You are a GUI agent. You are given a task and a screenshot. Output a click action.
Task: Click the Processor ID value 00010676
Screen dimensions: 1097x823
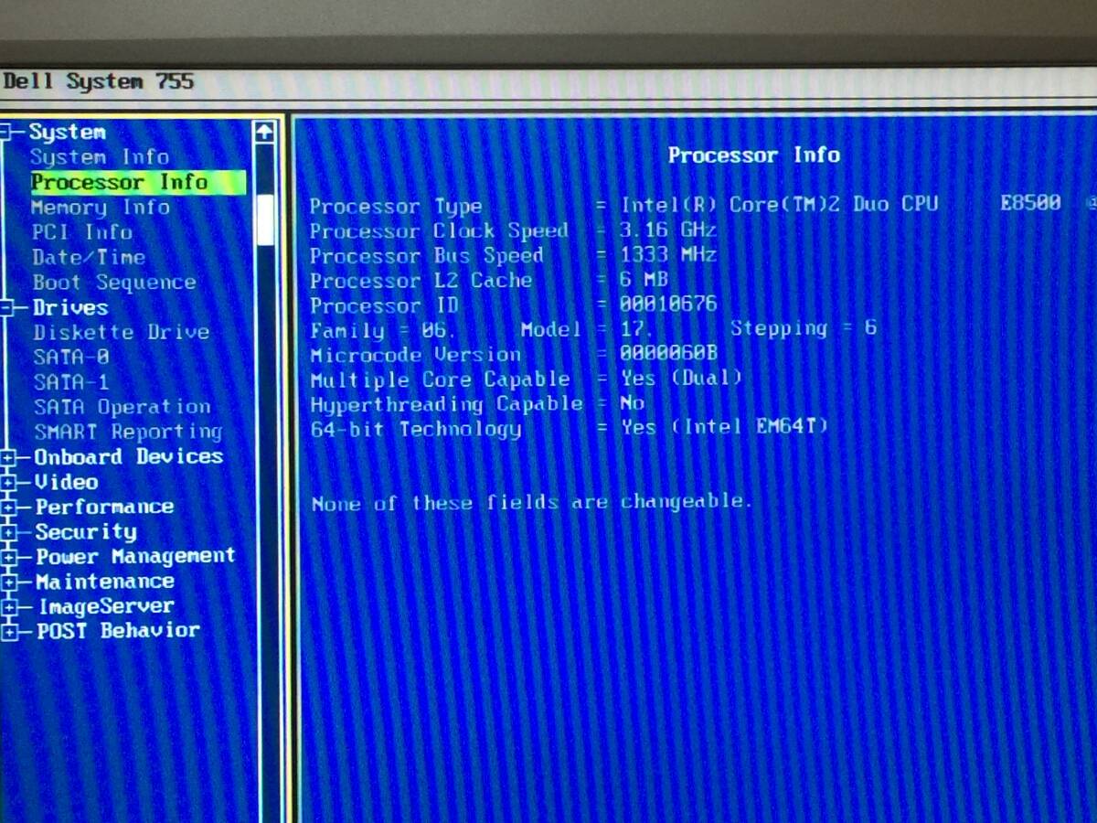[x=668, y=305]
